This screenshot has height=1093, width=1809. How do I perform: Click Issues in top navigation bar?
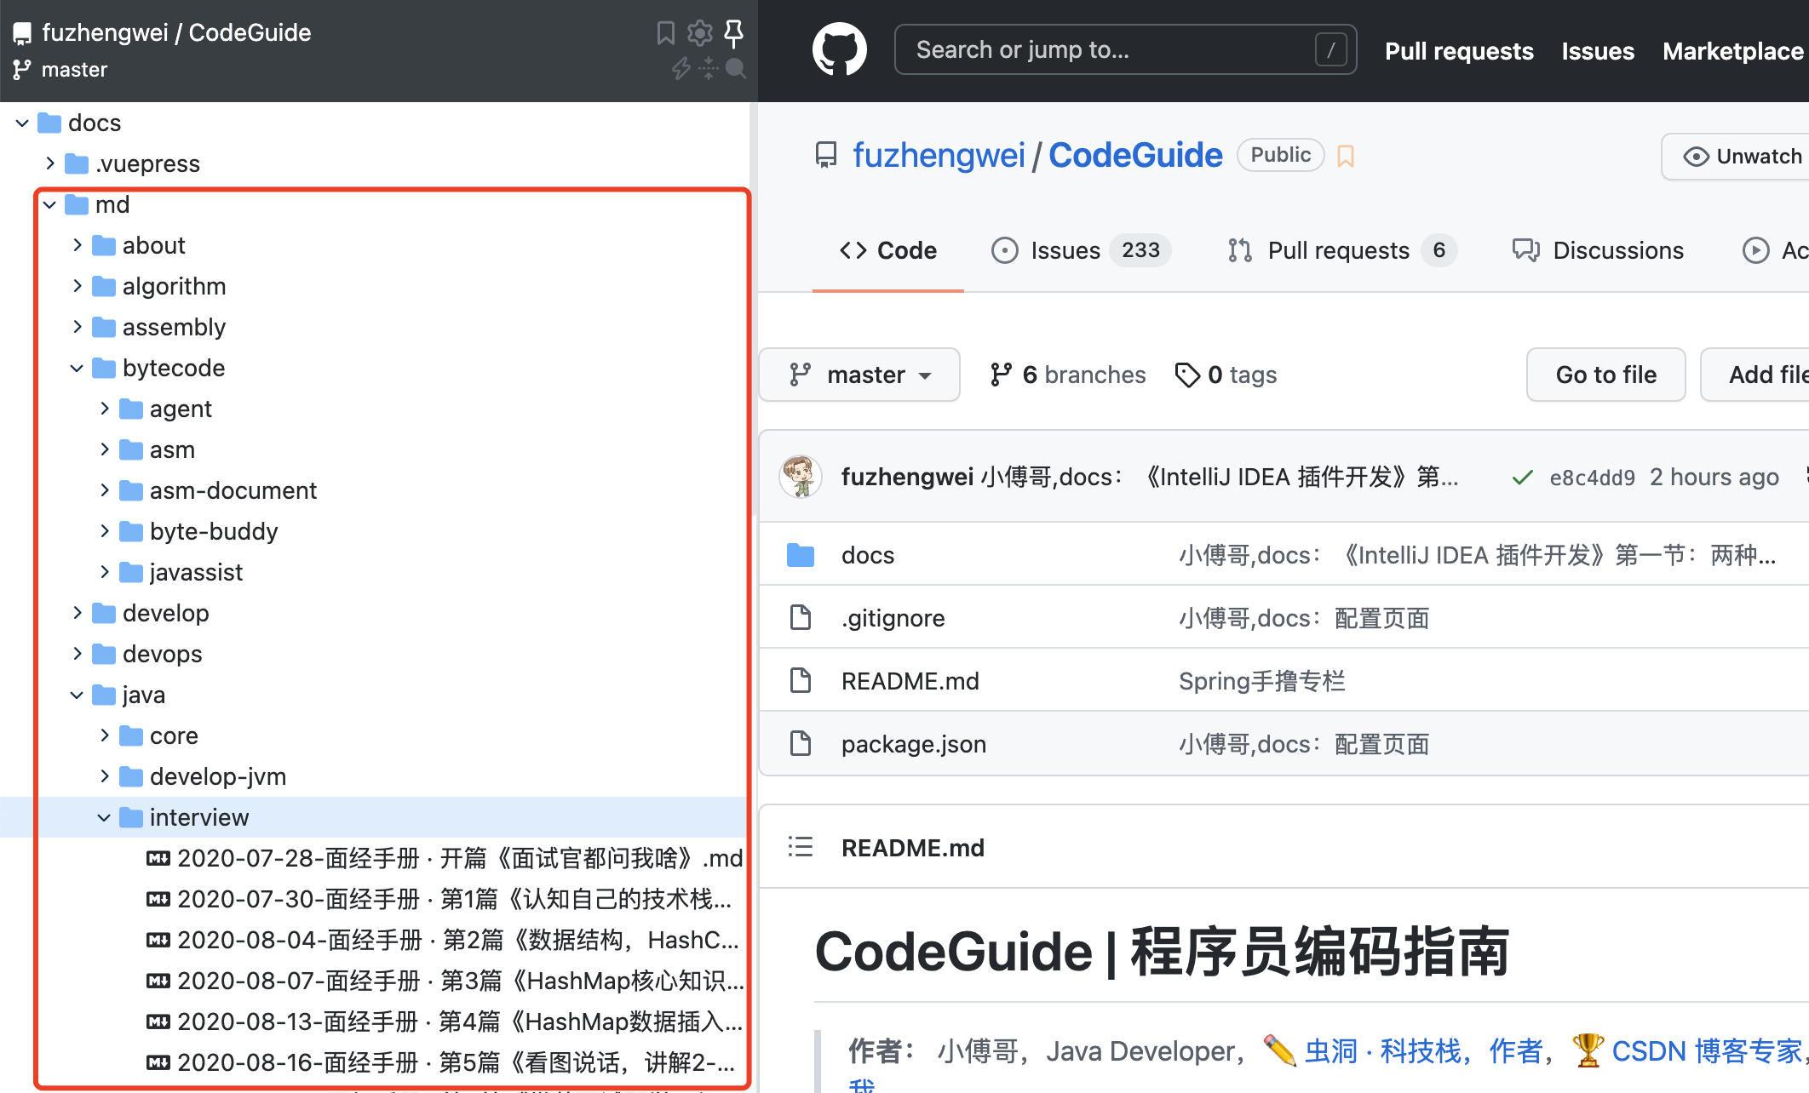pyautogui.click(x=1598, y=51)
